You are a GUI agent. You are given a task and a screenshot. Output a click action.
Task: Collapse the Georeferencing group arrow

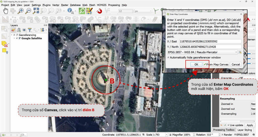point(12,35)
